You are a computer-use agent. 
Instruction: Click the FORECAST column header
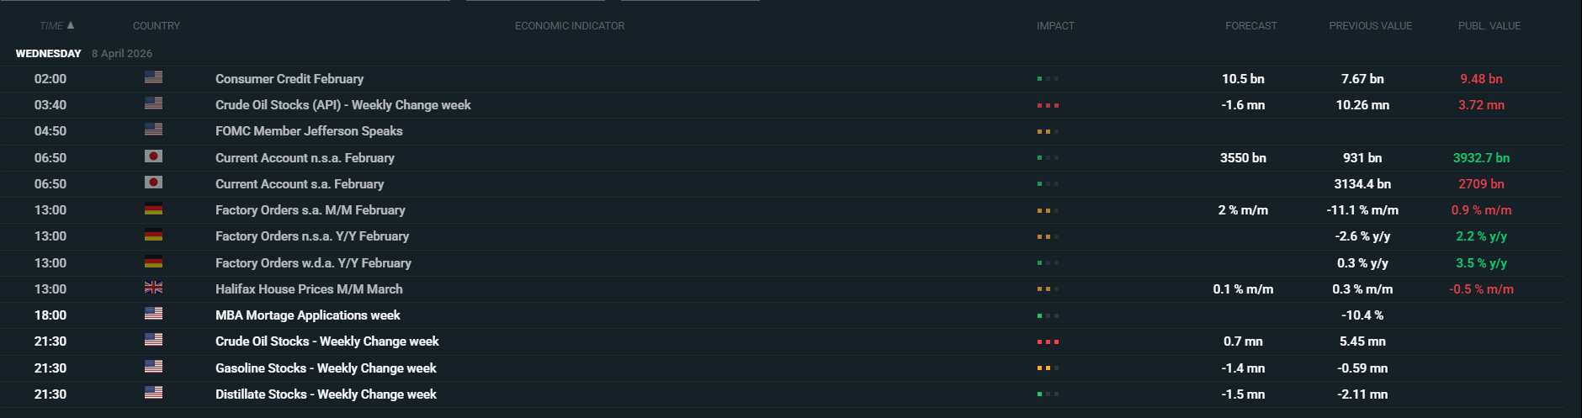click(x=1250, y=26)
